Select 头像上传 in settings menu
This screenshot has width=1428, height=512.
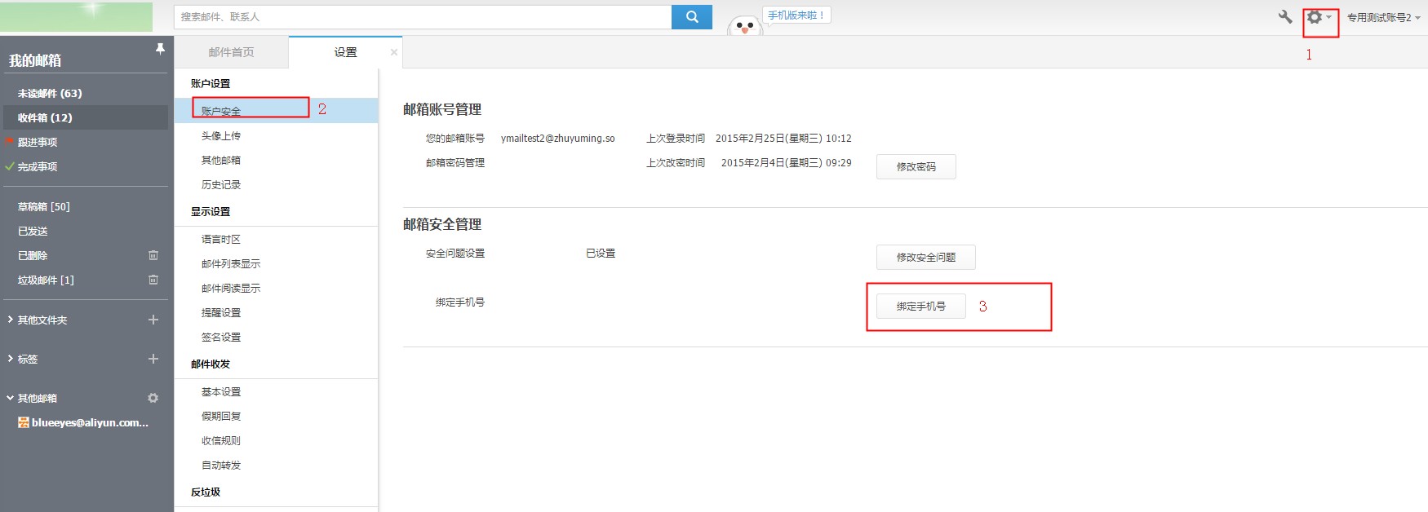click(x=221, y=136)
